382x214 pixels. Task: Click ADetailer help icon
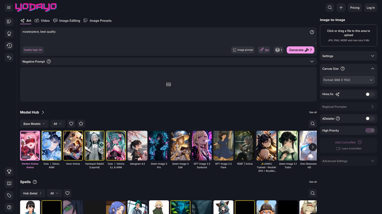pyautogui.click(x=338, y=119)
